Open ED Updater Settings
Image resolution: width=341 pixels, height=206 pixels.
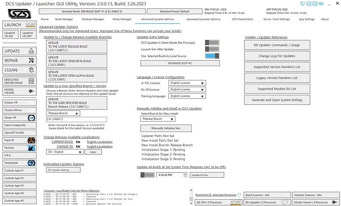(63, 170)
